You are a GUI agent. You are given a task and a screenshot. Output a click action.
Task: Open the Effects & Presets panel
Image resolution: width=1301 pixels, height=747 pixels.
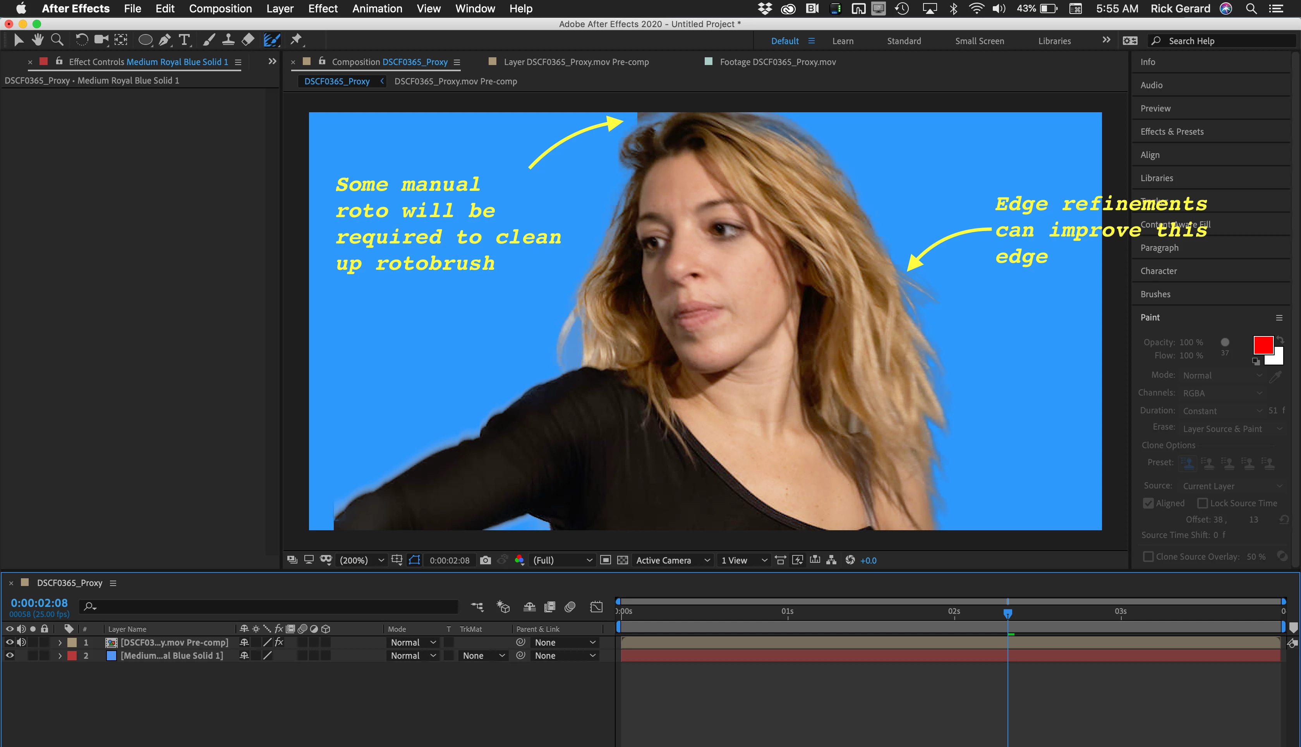pos(1172,132)
